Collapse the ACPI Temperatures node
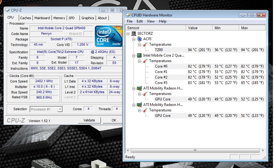Screen dimensions: 276x168 pyautogui.click(x=140, y=45)
